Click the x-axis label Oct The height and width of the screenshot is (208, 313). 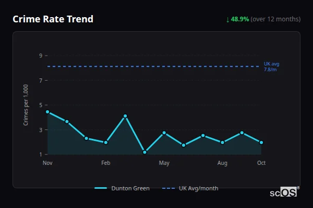(x=261, y=163)
